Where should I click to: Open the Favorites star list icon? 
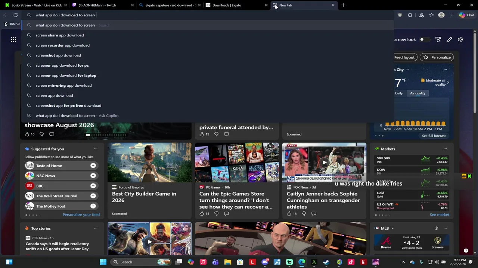click(x=431, y=15)
